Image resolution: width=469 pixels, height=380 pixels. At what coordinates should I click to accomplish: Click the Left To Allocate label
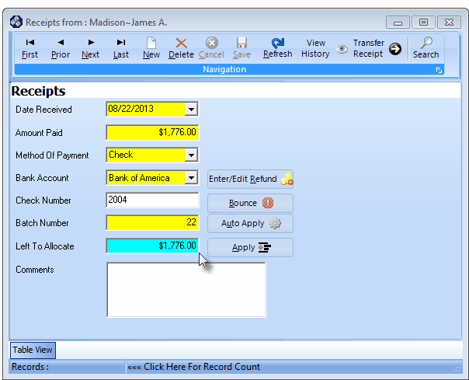45,246
